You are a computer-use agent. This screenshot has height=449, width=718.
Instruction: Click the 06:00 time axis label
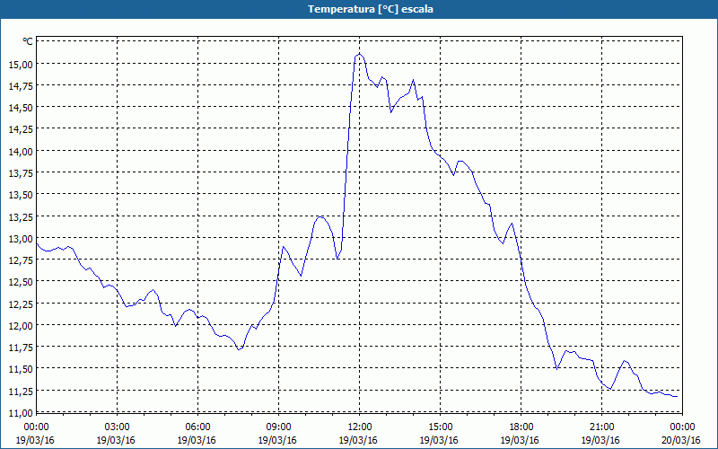[x=197, y=427]
